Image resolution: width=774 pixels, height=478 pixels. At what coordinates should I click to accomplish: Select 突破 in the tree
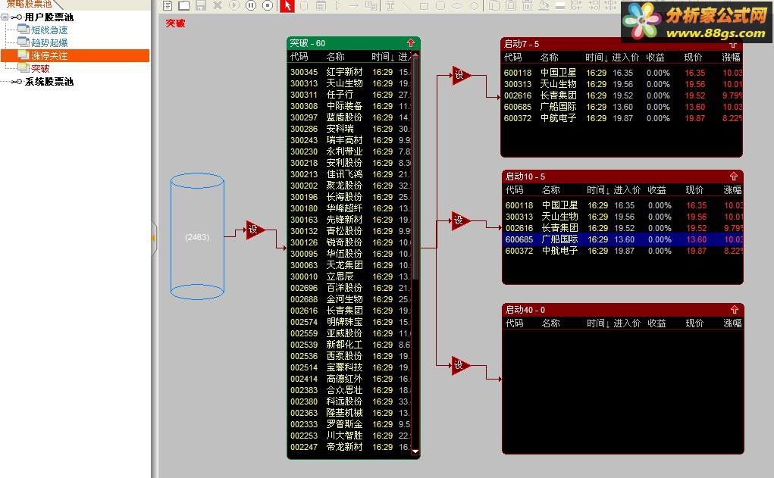40,68
